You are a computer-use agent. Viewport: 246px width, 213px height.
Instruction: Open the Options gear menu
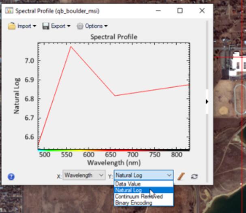pos(92,26)
